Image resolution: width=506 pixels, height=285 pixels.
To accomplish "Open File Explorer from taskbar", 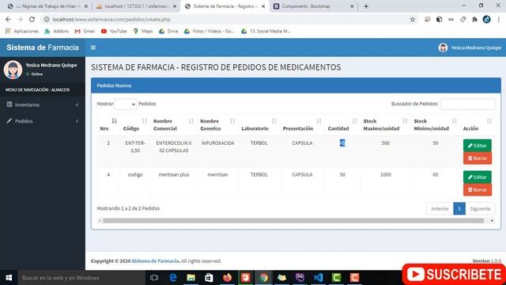I will 191,278.
